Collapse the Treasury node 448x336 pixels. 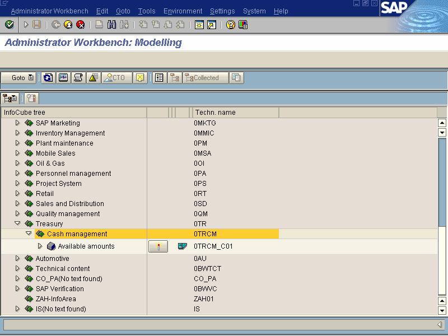[x=17, y=223]
